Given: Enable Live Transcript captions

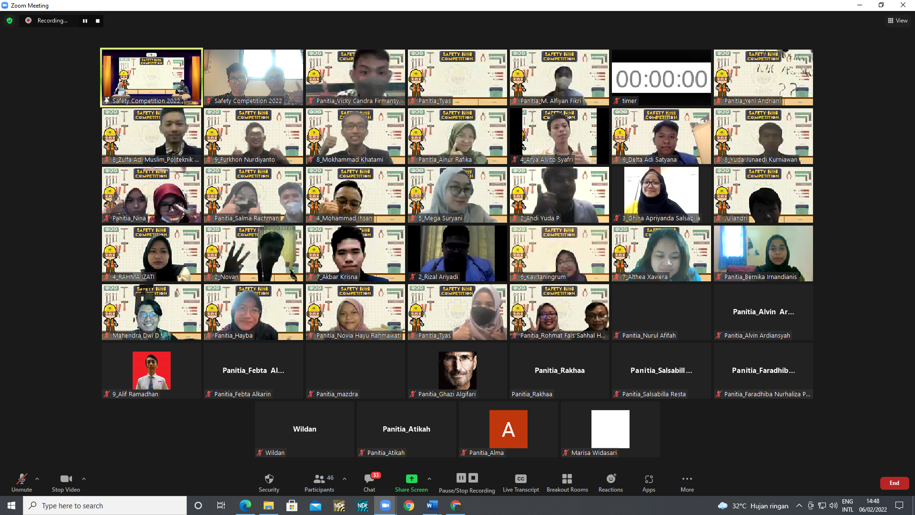Looking at the screenshot, I should tap(520, 483).
